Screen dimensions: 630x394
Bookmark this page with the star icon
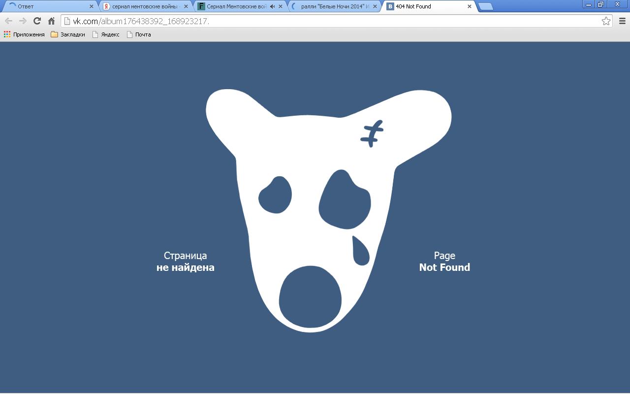pos(606,21)
